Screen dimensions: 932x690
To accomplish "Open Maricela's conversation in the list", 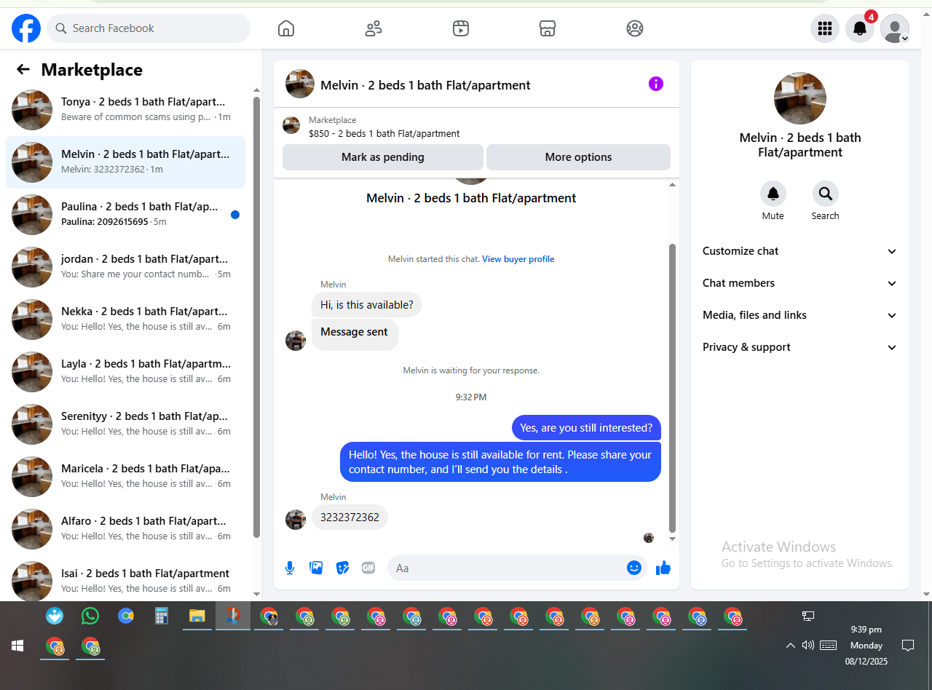I will 126,477.
